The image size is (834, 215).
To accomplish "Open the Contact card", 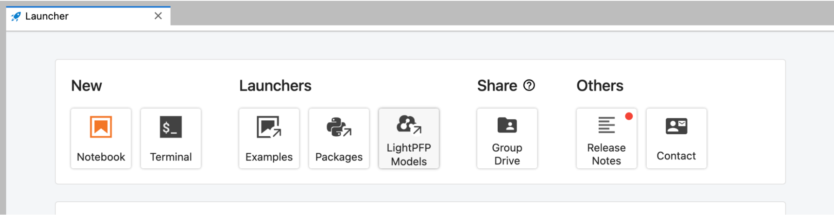I will [676, 138].
